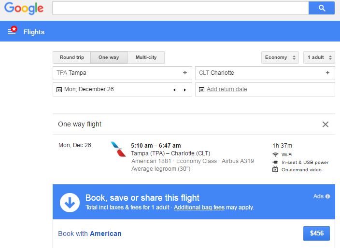Click the blue search magnifier button

[x=322, y=8]
